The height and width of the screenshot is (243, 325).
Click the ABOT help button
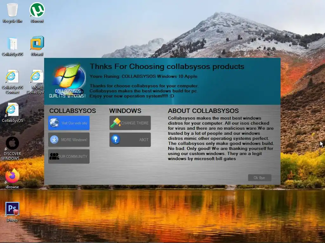(130, 140)
